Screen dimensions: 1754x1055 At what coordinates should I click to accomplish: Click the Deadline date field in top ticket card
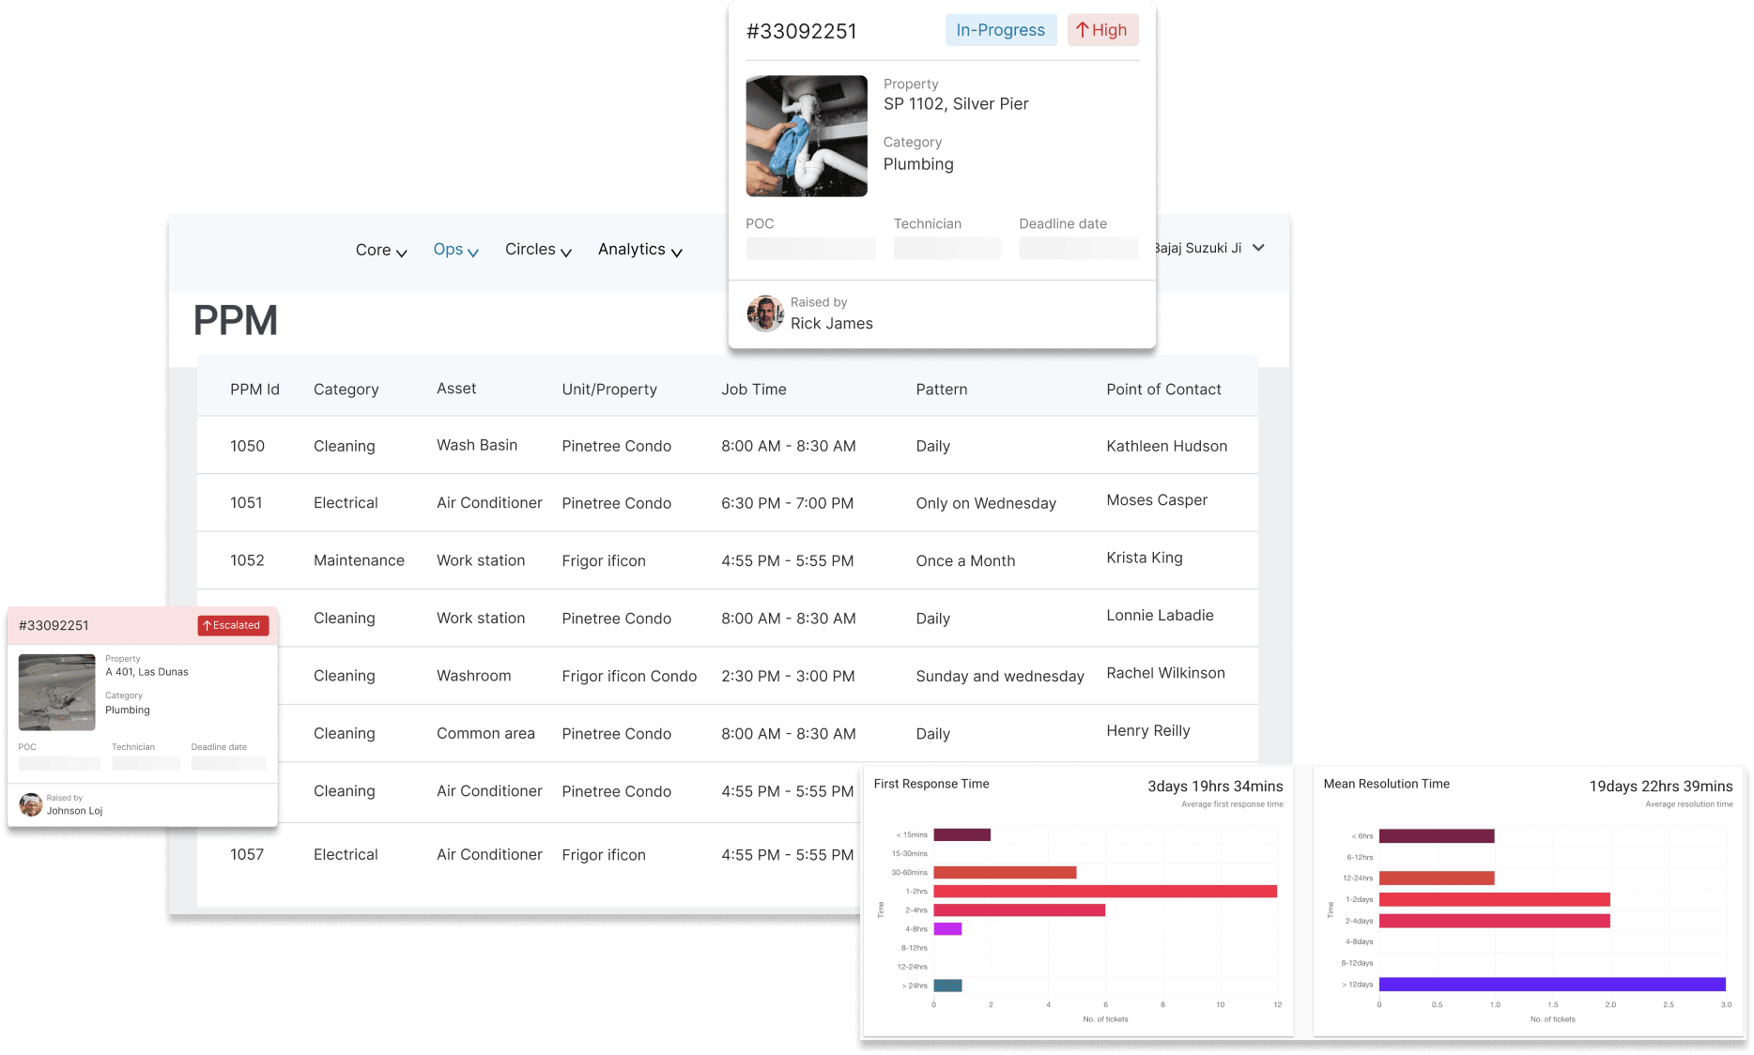point(1078,249)
